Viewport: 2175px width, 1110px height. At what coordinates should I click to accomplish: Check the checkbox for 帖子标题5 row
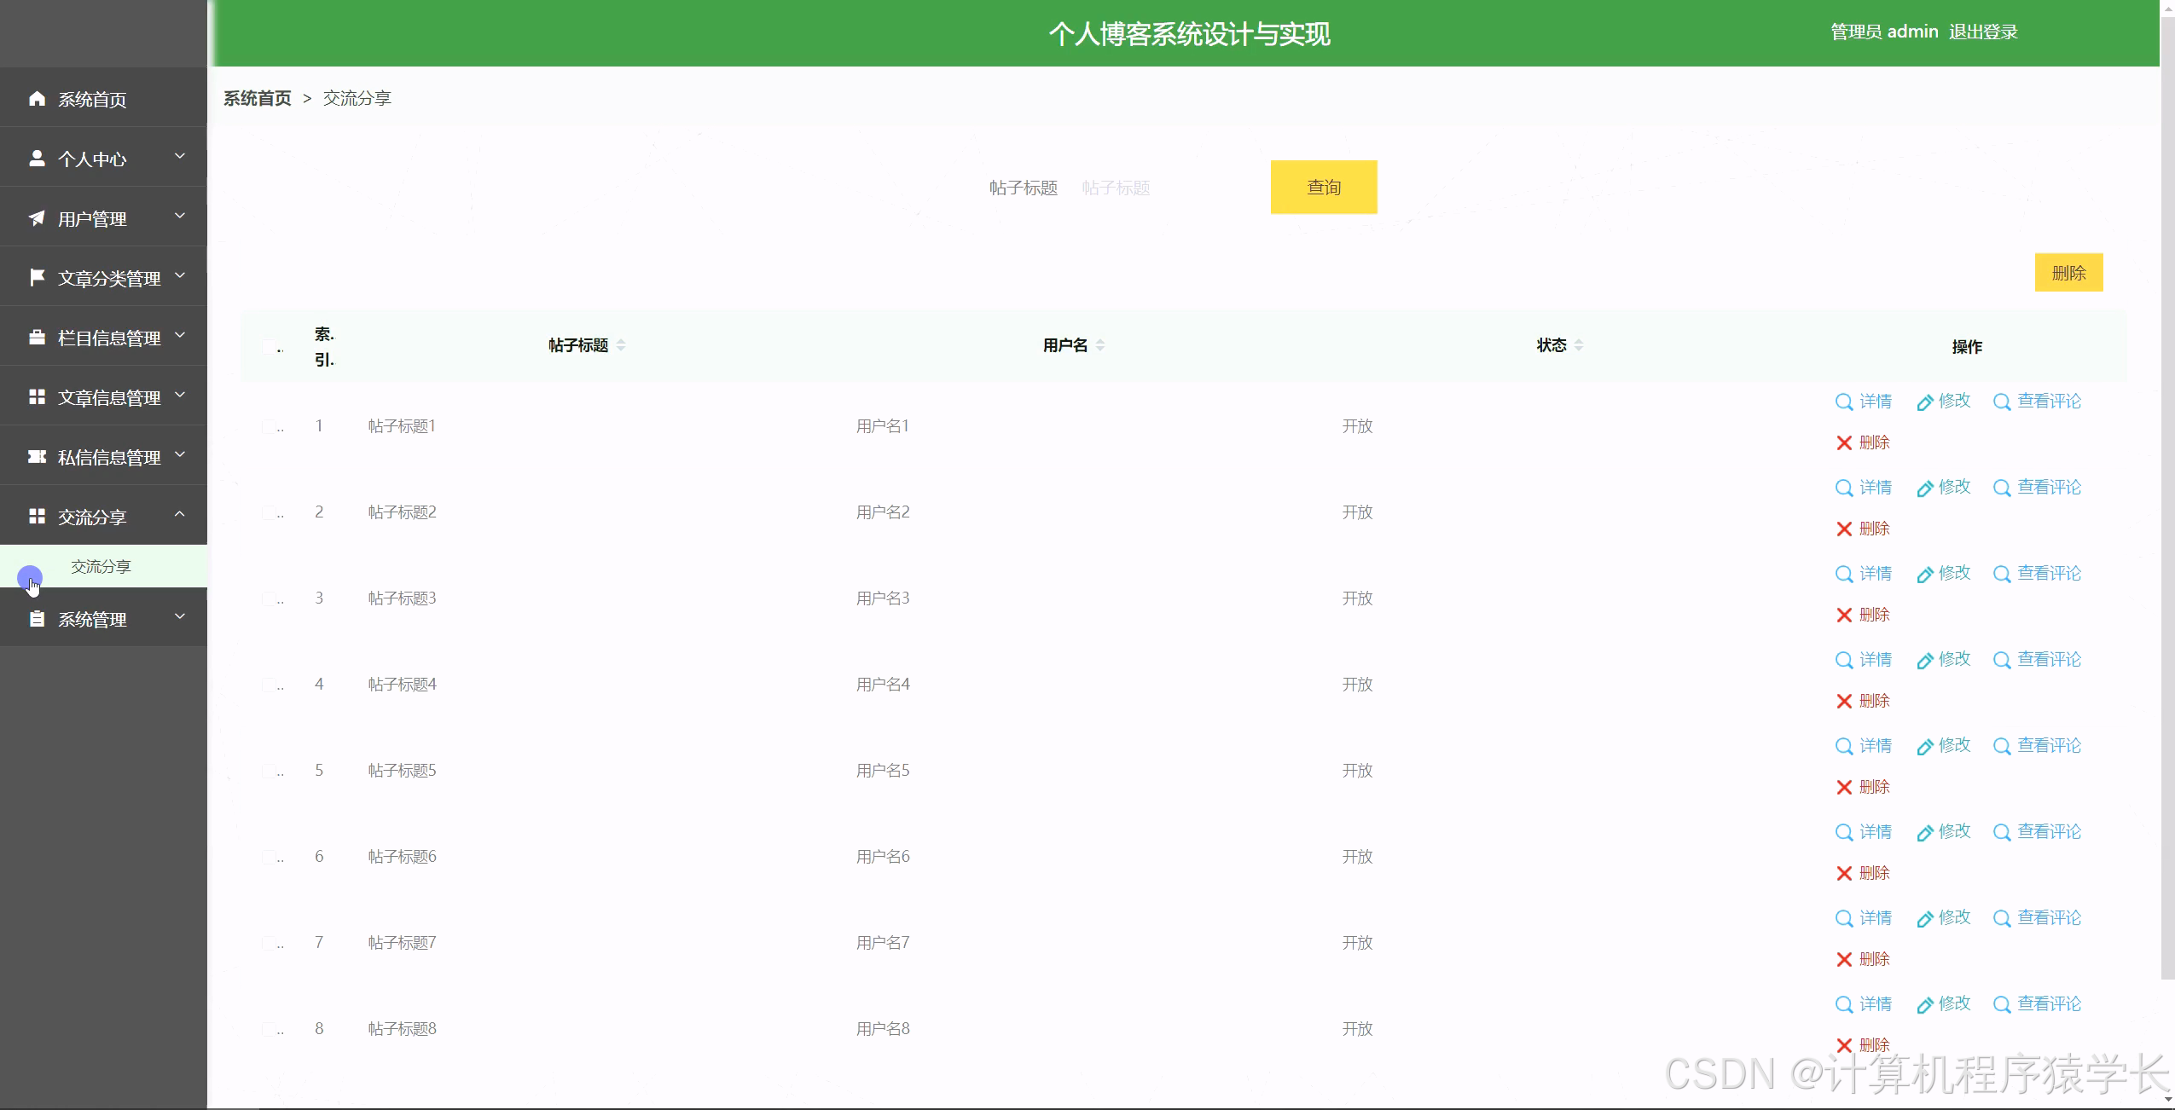[x=270, y=770]
